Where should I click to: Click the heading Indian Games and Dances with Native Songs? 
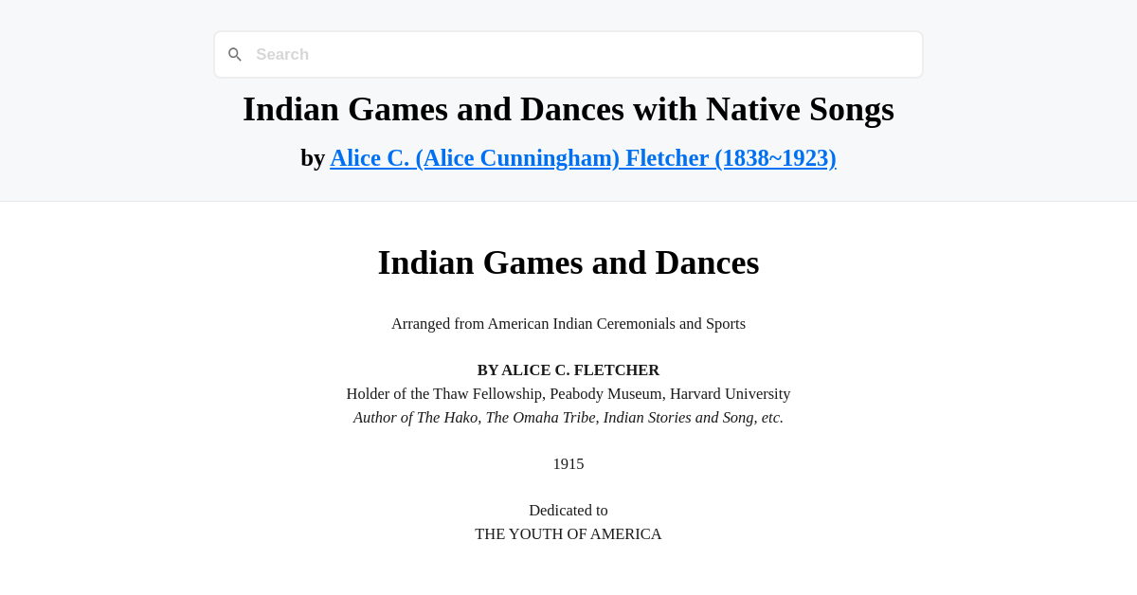(x=568, y=109)
